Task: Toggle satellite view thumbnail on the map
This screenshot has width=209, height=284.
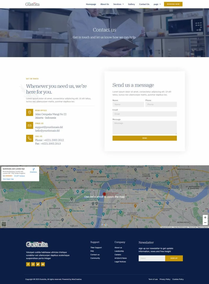Action: point(4,224)
